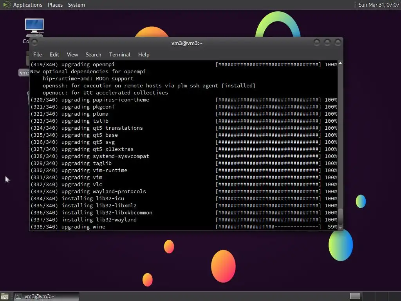This screenshot has height=301, width=401.
Task: Click the Applications menu logo icon
Action: click(x=7, y=5)
